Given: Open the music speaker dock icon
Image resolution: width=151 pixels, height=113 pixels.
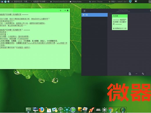Looking at the screenshot, I should [x=61, y=110].
